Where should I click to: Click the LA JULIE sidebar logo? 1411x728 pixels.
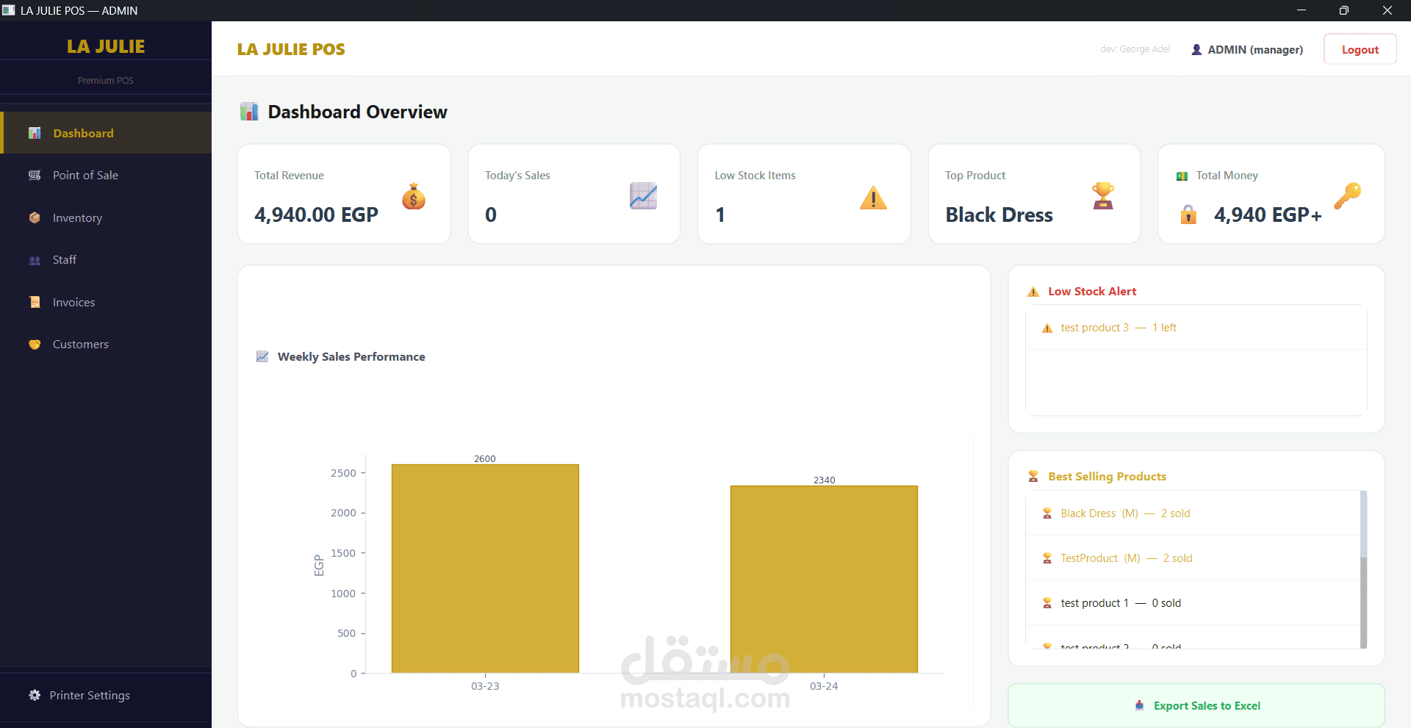tap(106, 46)
